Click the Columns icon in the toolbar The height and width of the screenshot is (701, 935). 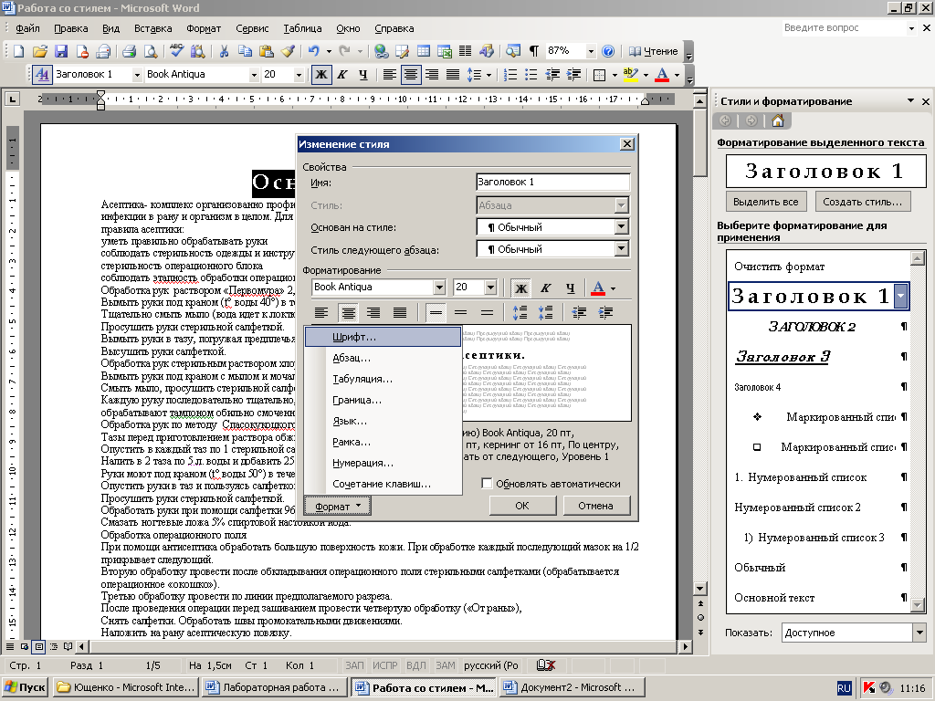pos(465,51)
